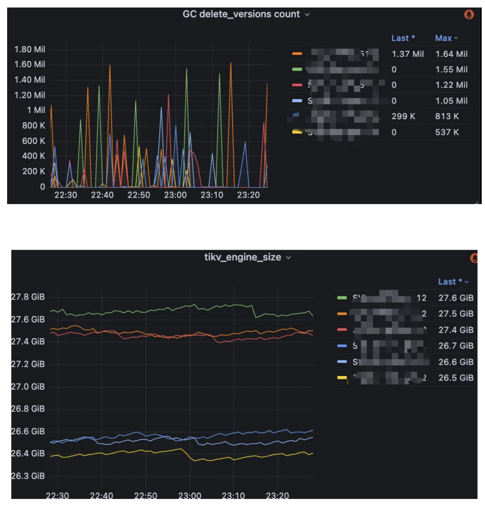Click 23:10 x-axis label on tikv_engine_size chart
Image resolution: width=485 pixels, height=508 pixels.
coord(233,496)
